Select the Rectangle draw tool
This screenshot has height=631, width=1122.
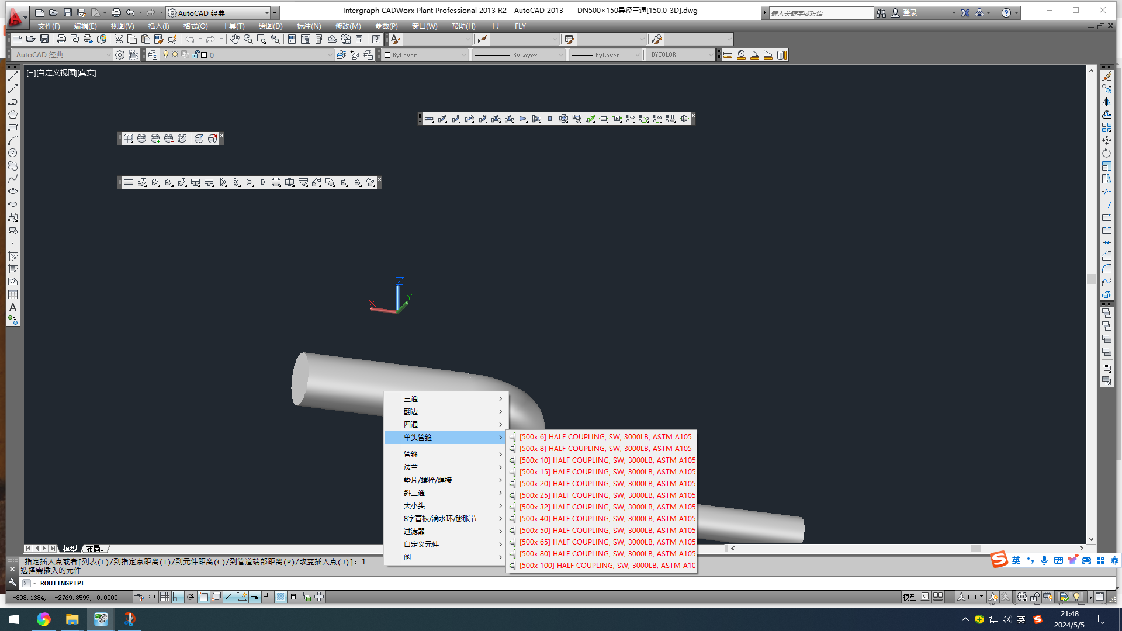point(13,127)
